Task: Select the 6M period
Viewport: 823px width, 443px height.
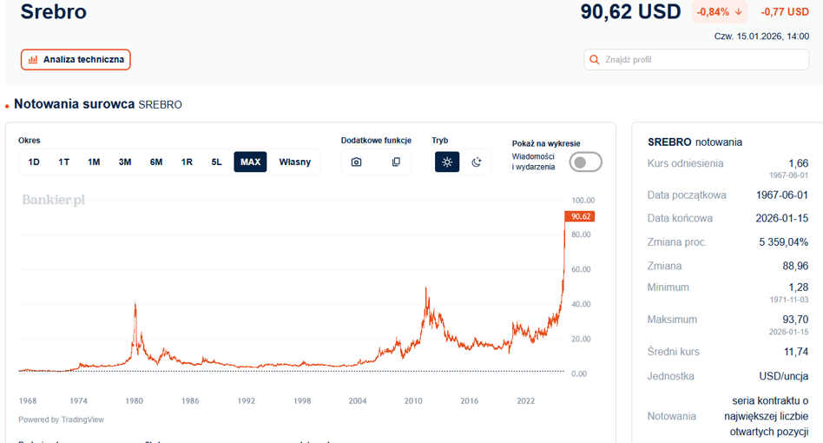Action: click(156, 162)
